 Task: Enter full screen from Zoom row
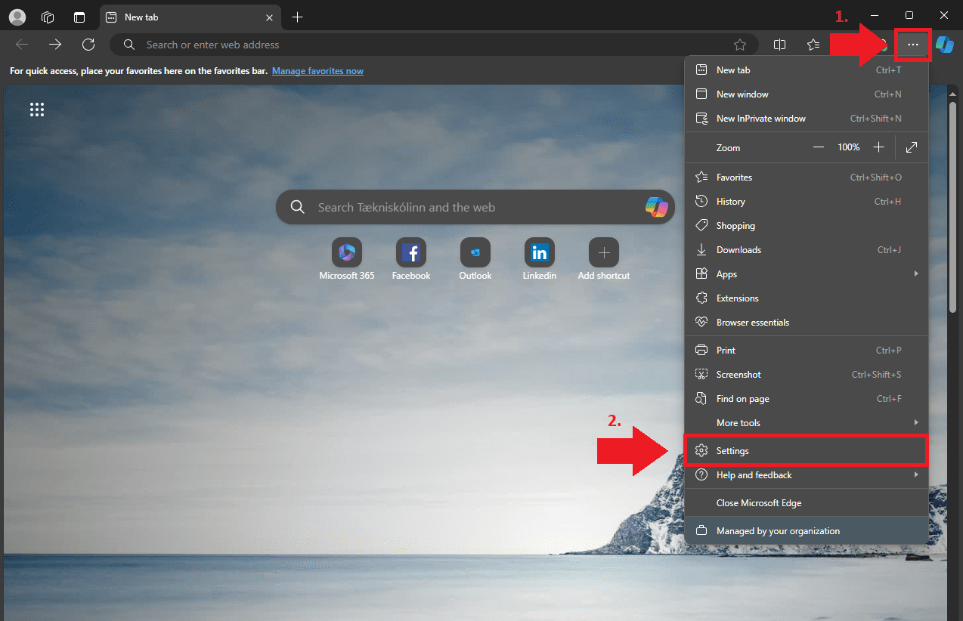pyautogui.click(x=912, y=147)
